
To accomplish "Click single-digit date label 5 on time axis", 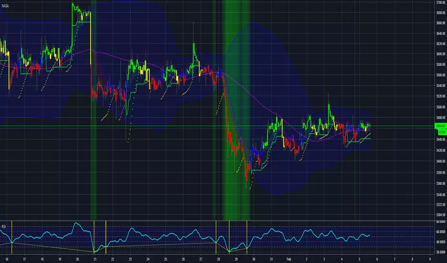I will coord(360,259).
